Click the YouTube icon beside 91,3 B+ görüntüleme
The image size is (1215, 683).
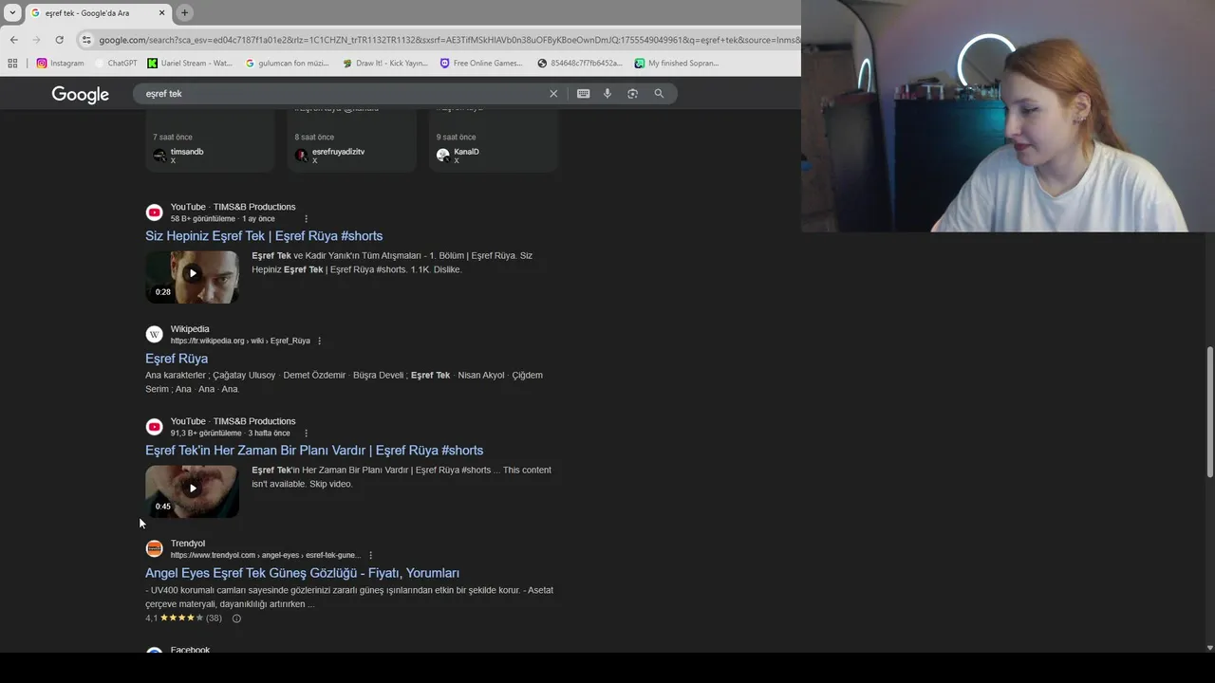(x=154, y=427)
